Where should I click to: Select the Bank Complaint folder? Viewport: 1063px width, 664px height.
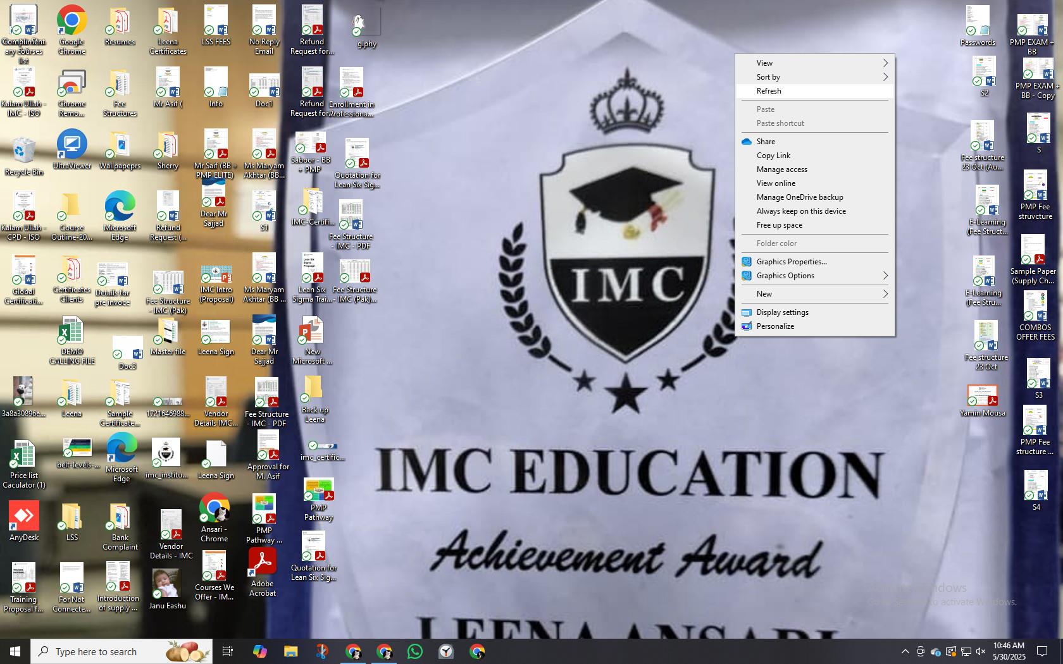tap(120, 527)
